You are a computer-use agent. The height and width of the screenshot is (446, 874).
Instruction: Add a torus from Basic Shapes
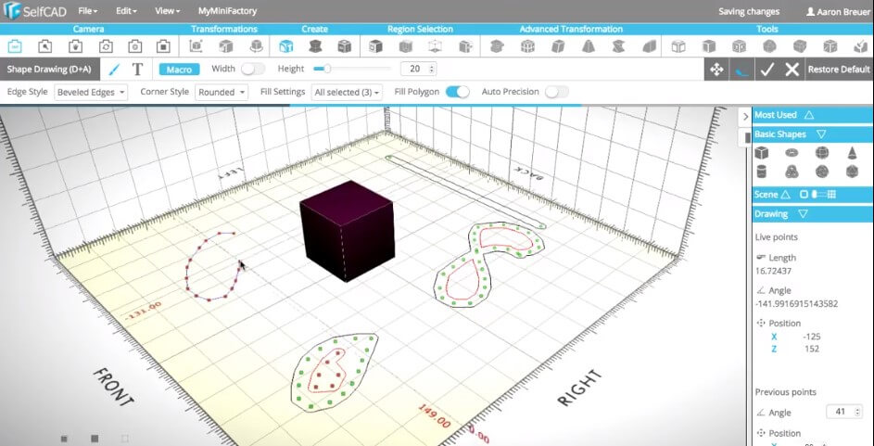792,152
